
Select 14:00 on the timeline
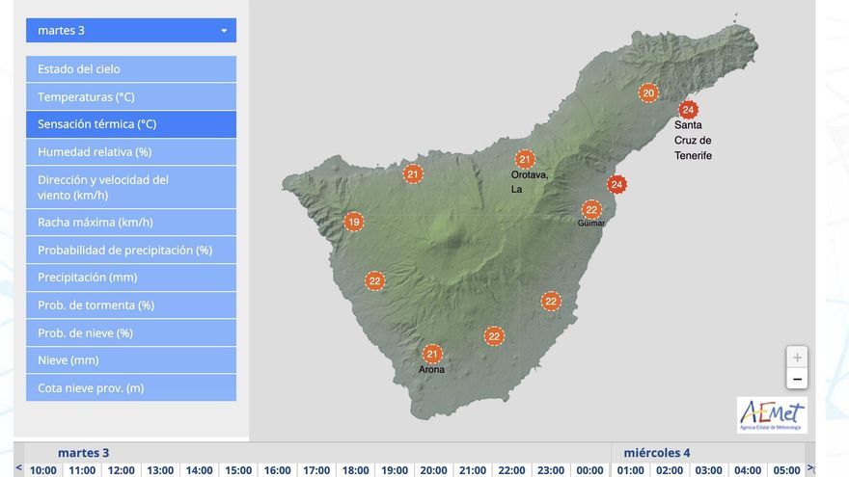tap(200, 470)
